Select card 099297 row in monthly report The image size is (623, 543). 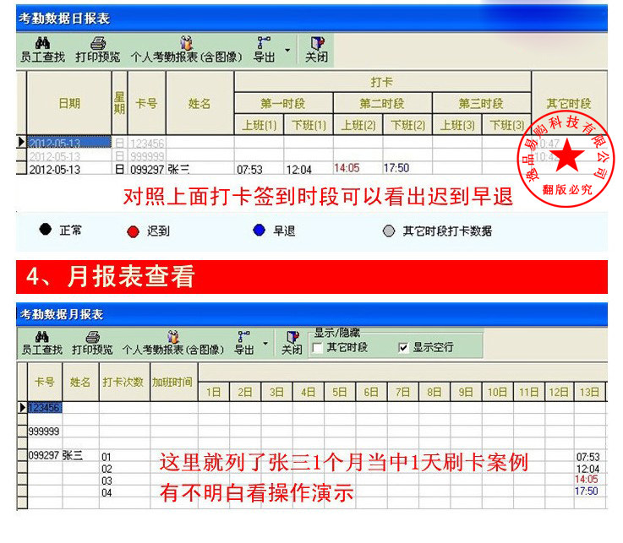[44, 455]
